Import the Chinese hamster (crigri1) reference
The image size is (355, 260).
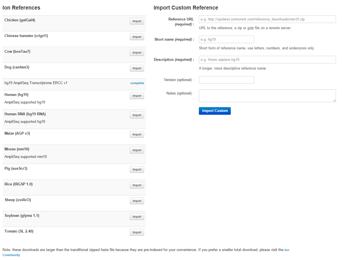(x=137, y=37)
